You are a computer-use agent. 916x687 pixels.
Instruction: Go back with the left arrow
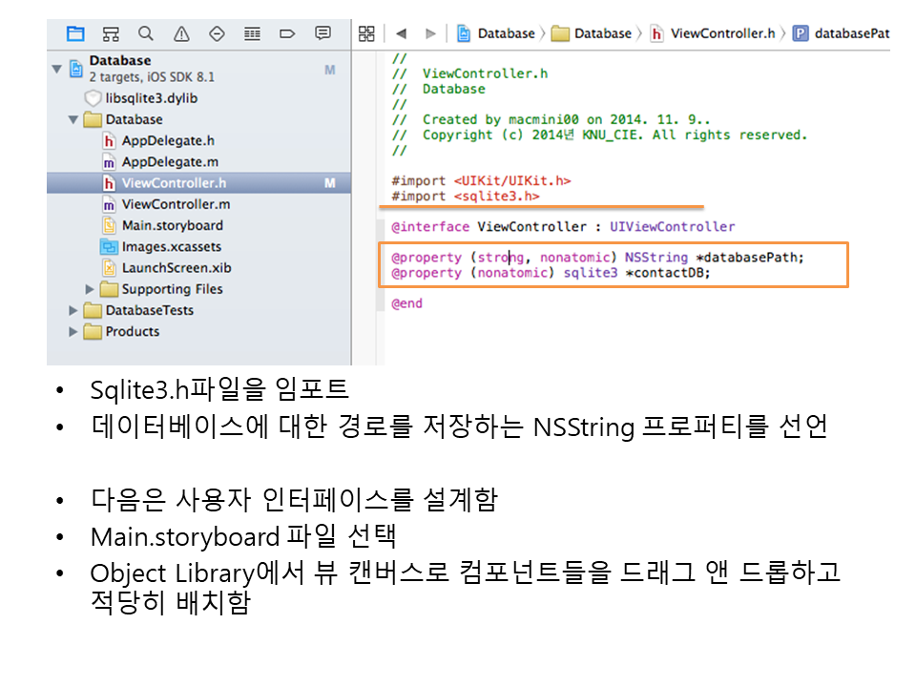[401, 33]
